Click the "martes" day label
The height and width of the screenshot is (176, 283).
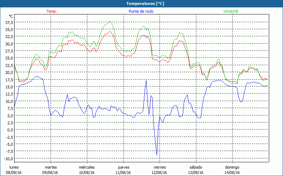(x=51, y=167)
